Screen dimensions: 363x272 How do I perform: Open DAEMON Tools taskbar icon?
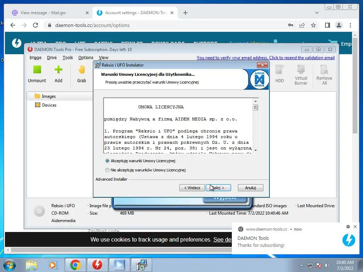pyautogui.click(x=97, y=265)
